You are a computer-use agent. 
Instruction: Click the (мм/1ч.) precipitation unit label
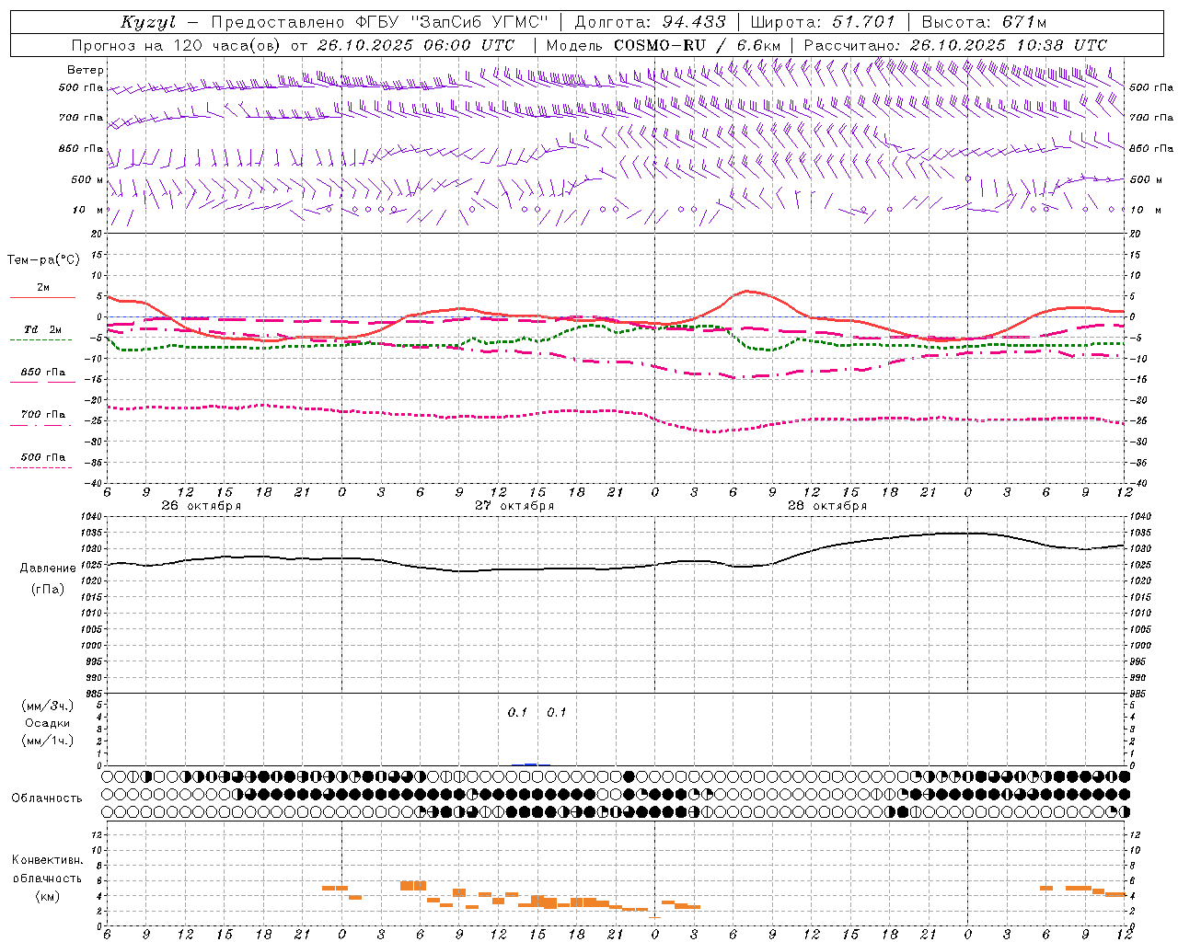[x=48, y=741]
